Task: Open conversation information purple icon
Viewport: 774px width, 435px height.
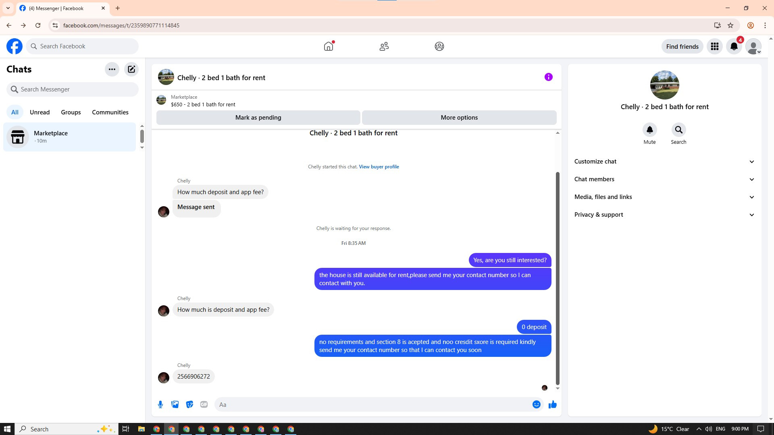Action: [x=549, y=77]
